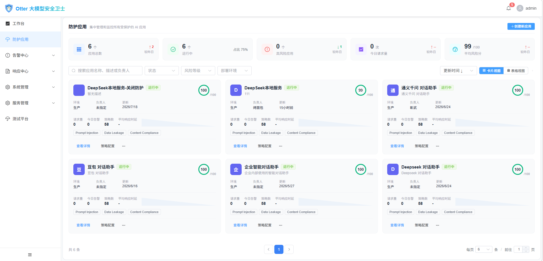The image size is (543, 261).
Task: Open more options on 通义千问 card
Action: coord(438,146)
